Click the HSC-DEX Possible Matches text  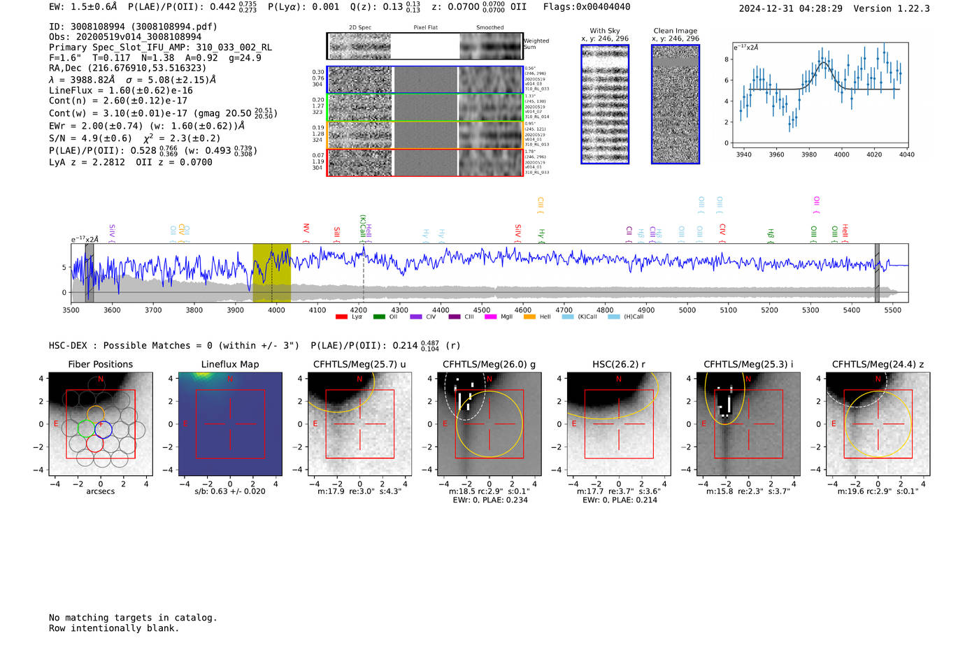point(174,345)
